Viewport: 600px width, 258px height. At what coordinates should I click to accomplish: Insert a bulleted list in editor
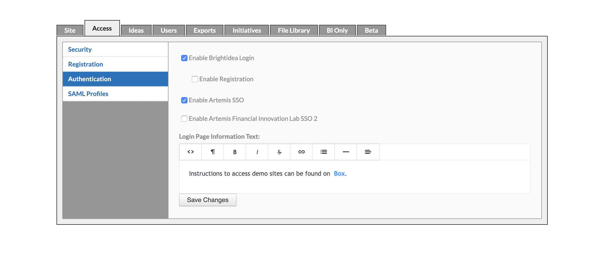coord(324,152)
